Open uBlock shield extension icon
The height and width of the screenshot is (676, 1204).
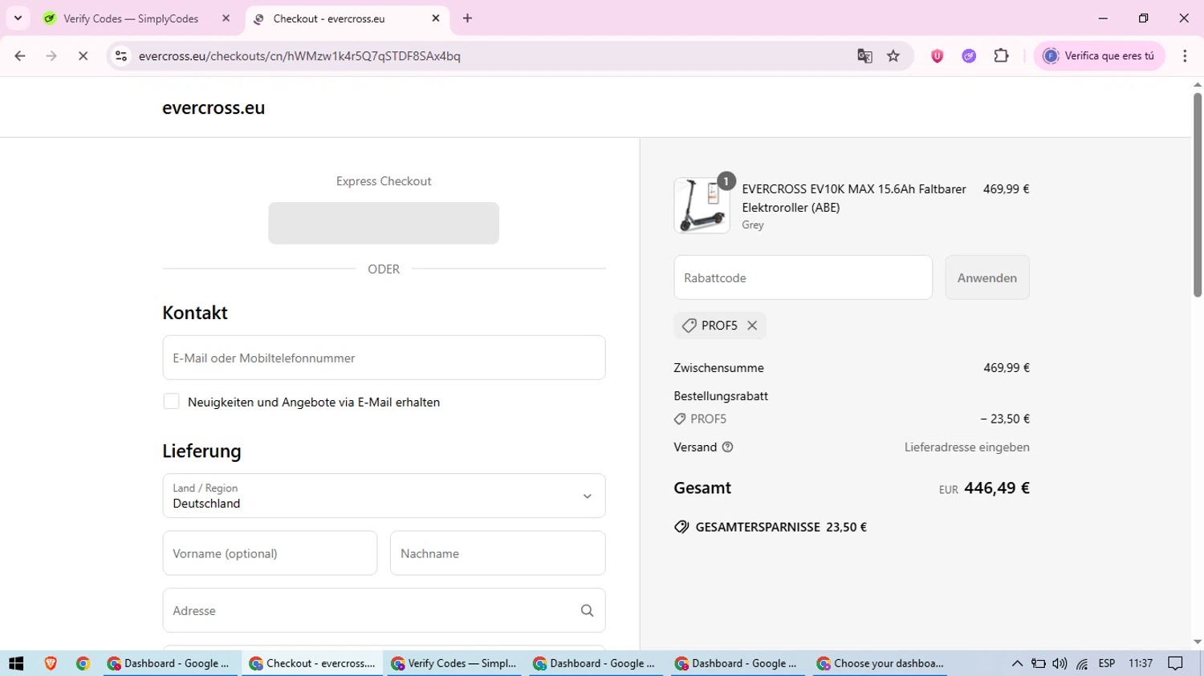coord(937,56)
